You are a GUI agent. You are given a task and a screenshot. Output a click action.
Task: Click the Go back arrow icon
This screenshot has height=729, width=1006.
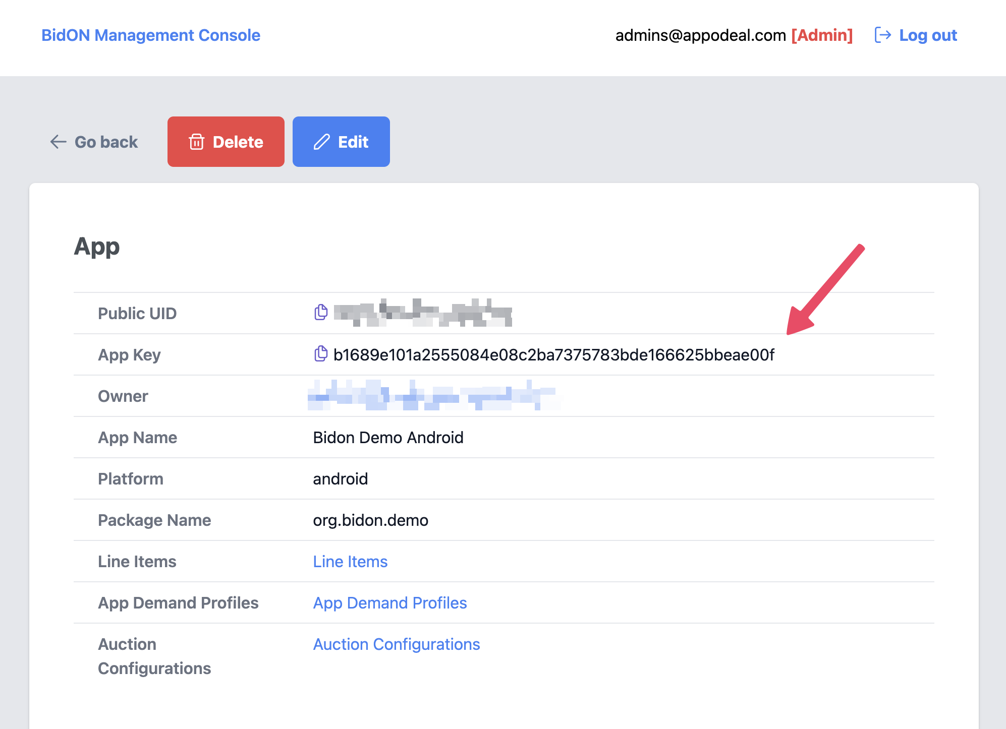coord(59,142)
